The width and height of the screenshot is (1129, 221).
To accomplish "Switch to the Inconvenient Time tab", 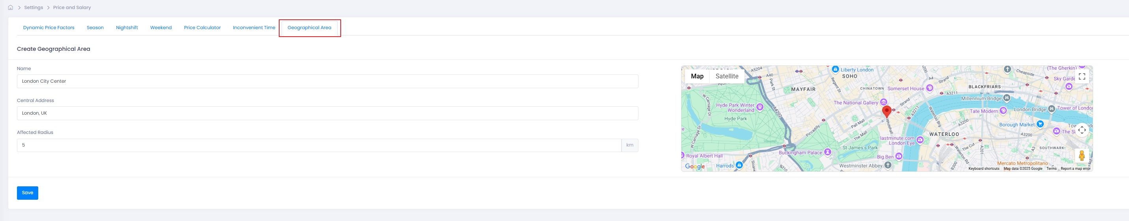I will point(254,28).
